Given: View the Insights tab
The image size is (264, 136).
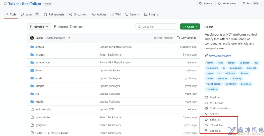Looking at the screenshot, I should pos(151,14).
